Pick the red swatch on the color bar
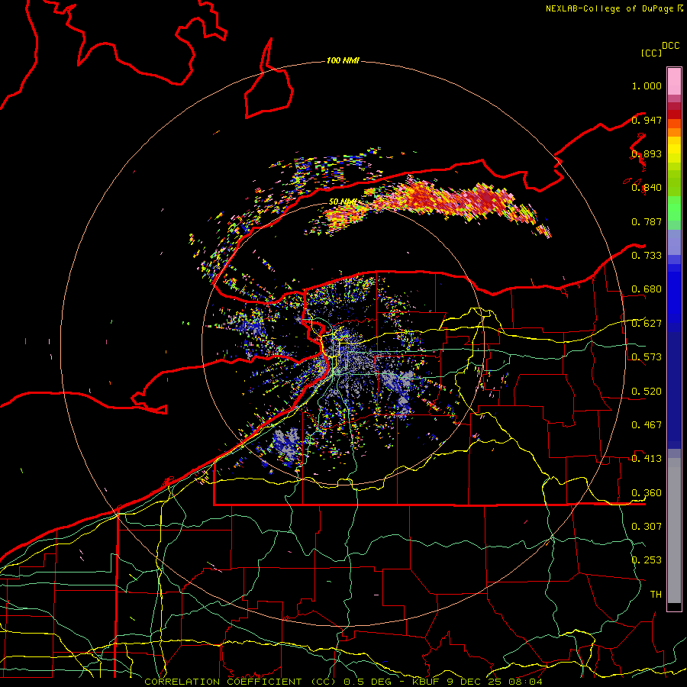Viewport: 687px width, 687px height. point(674,114)
